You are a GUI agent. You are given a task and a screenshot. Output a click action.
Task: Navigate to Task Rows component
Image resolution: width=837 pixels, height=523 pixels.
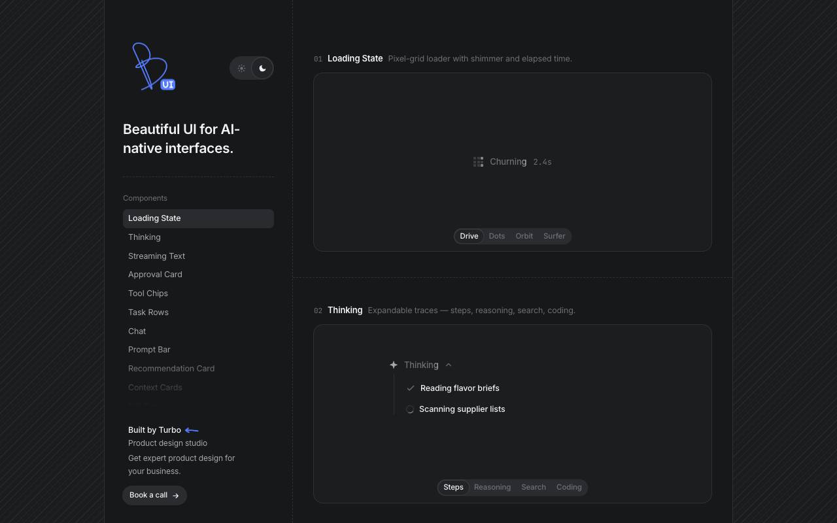pyautogui.click(x=198, y=312)
